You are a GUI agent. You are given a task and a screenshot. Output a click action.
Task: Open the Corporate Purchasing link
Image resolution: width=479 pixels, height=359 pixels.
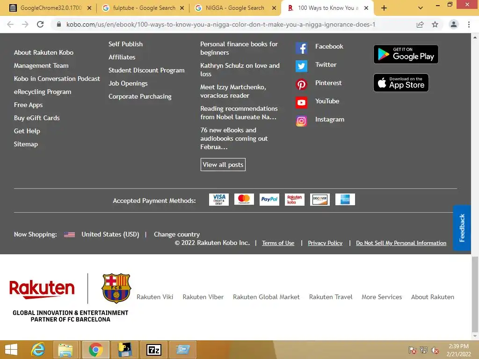(x=140, y=96)
